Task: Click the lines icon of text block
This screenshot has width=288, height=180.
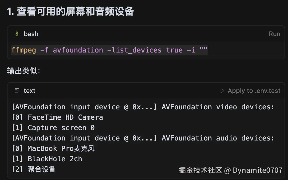Action: (x=17, y=91)
